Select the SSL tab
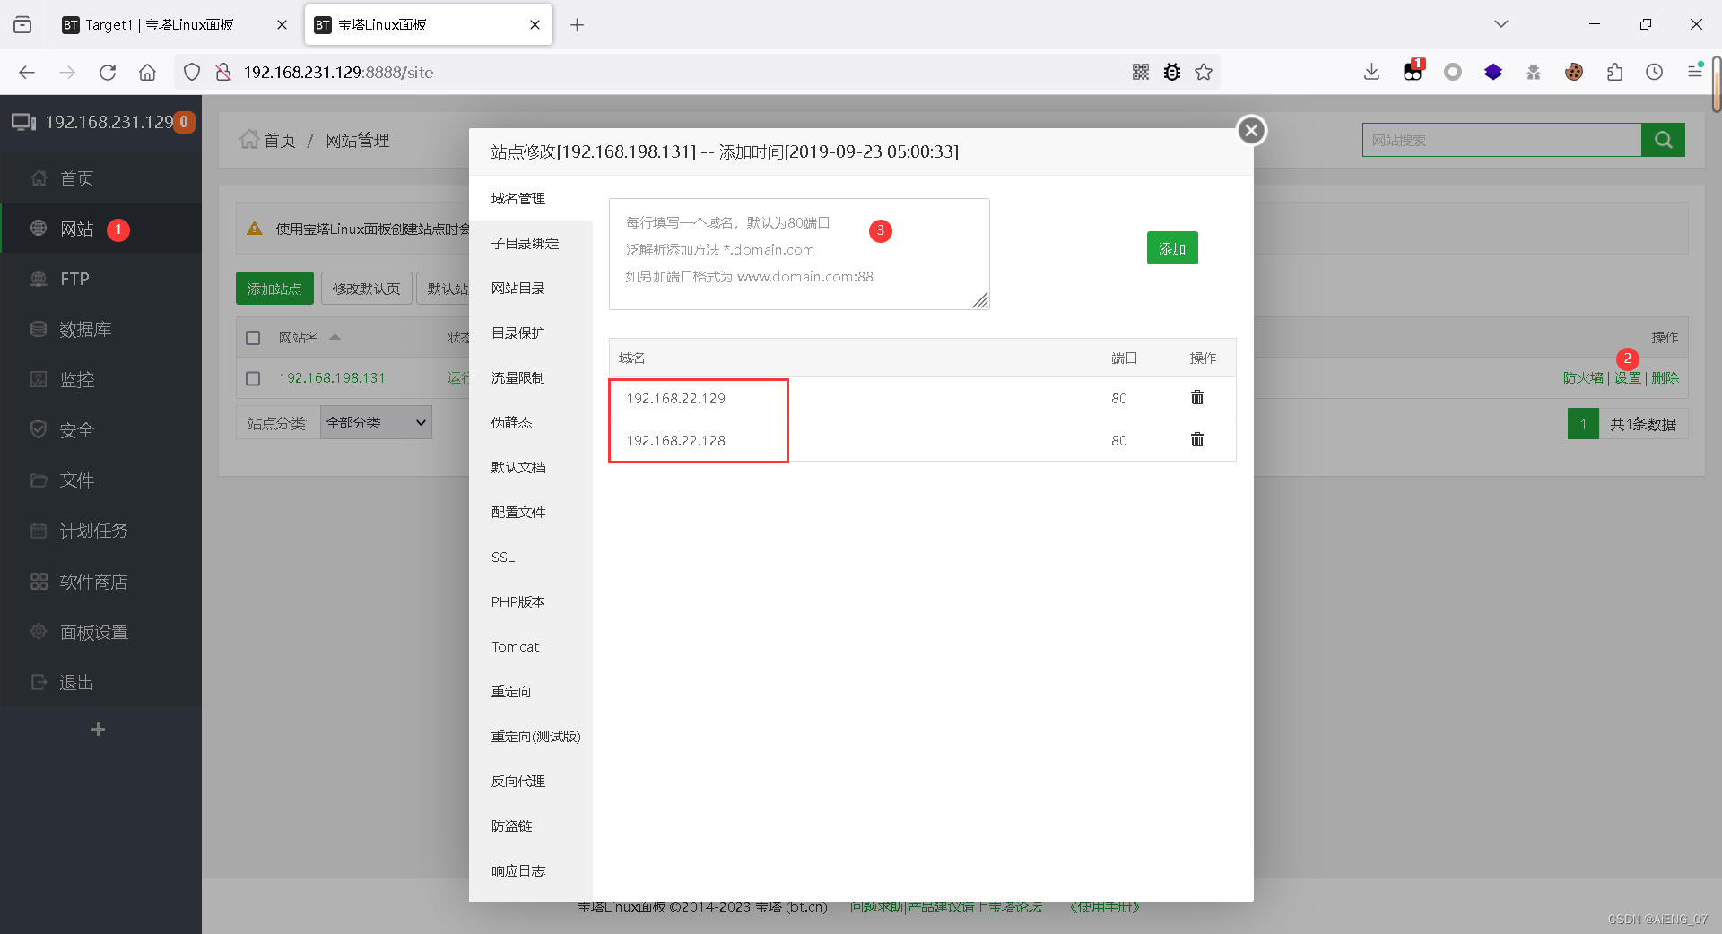 (531, 557)
